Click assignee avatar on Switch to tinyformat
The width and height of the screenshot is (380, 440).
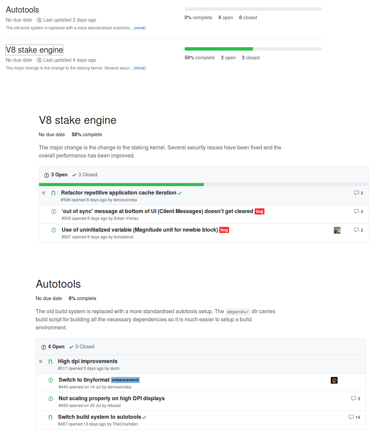pyautogui.click(x=334, y=380)
